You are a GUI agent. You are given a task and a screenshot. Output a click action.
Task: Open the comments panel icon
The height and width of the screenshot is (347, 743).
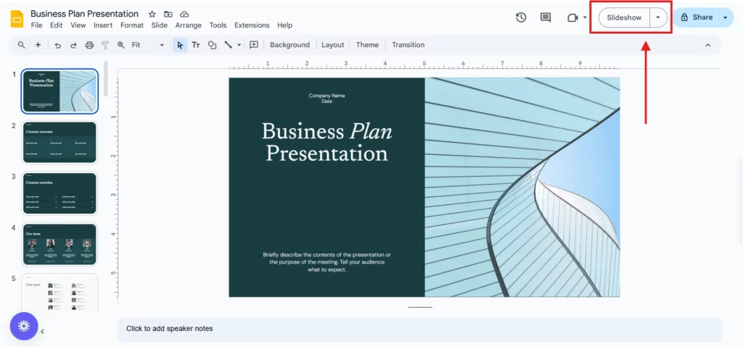pyautogui.click(x=546, y=17)
